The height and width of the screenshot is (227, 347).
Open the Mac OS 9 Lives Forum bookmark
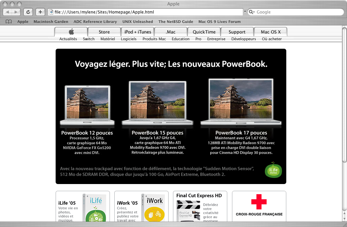click(x=219, y=22)
